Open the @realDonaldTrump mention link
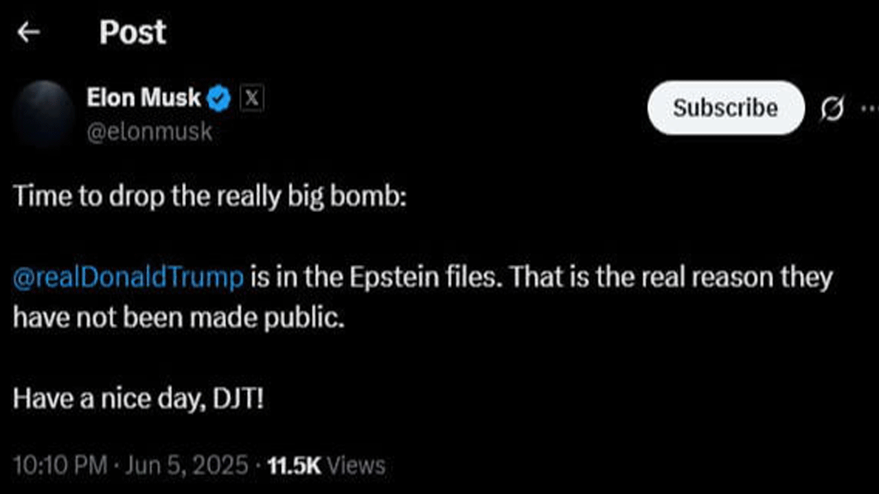The width and height of the screenshot is (879, 494). (128, 277)
